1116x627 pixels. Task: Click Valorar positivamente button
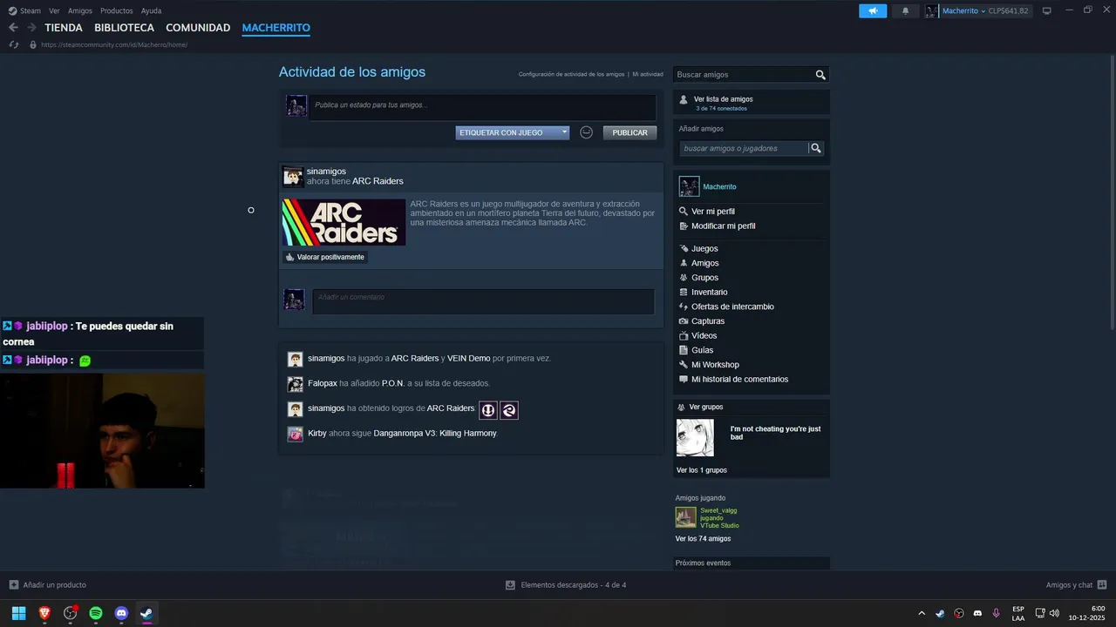pyautogui.click(x=324, y=257)
